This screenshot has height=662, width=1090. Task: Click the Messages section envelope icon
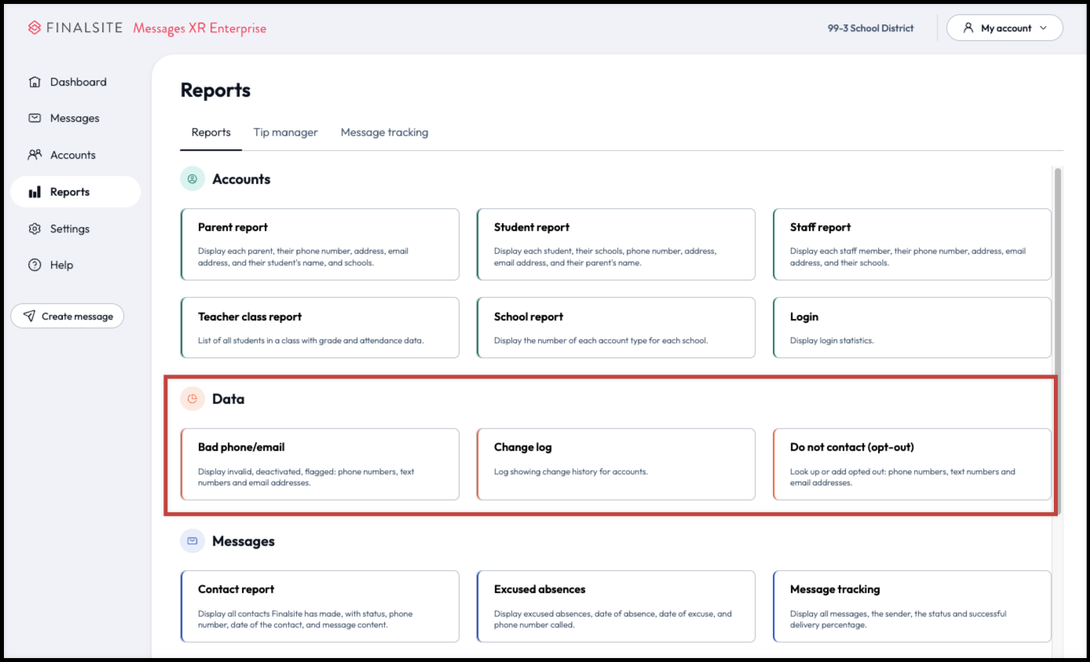pyautogui.click(x=192, y=541)
